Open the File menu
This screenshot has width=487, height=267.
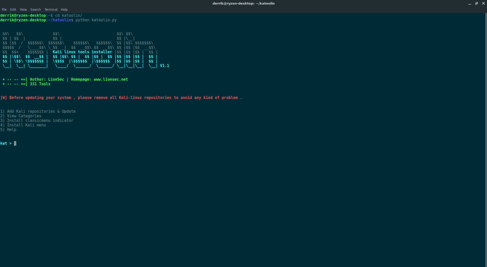point(4,9)
